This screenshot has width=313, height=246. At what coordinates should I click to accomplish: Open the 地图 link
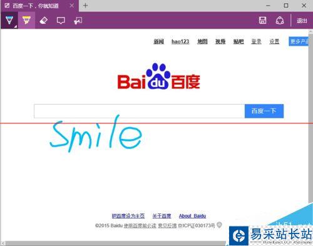tap(202, 41)
